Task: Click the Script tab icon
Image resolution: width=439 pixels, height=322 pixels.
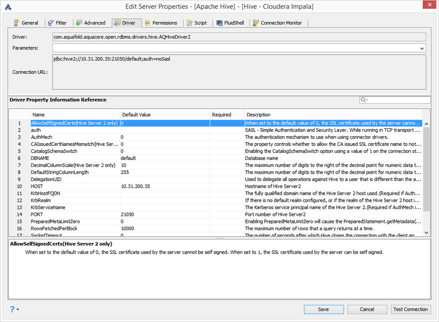Action: (x=189, y=23)
